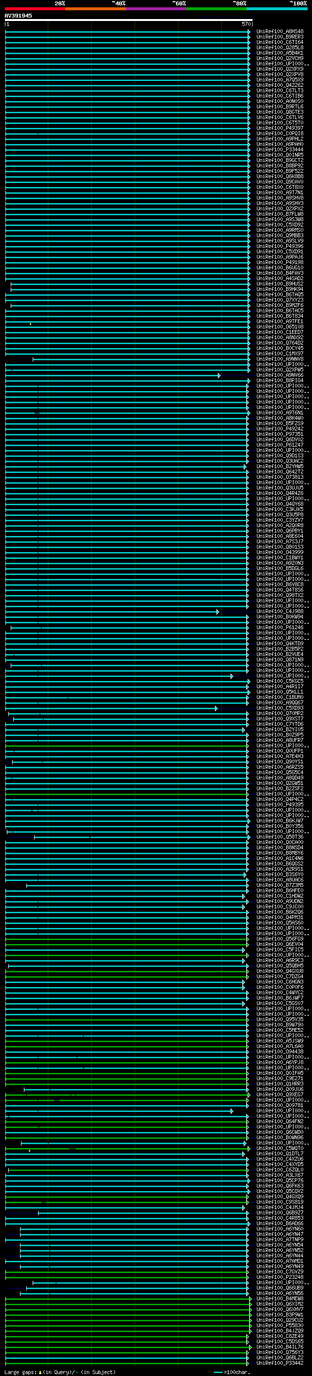Click hit label UniRef100_B4IL76
Screen dimensions: 312x1376
[x=279, y=1347]
